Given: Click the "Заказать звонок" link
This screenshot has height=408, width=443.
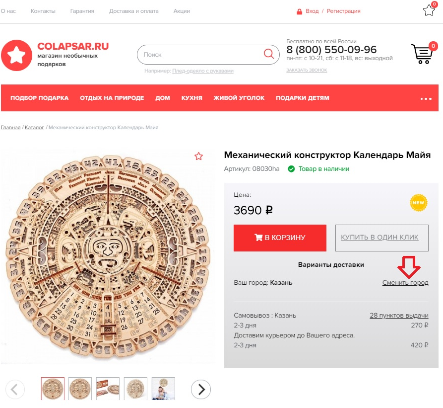Looking at the screenshot, I should click(307, 70).
